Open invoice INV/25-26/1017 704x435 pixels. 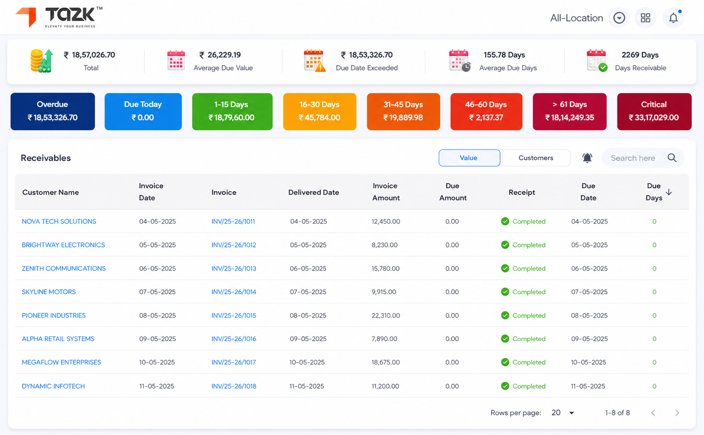click(x=233, y=362)
